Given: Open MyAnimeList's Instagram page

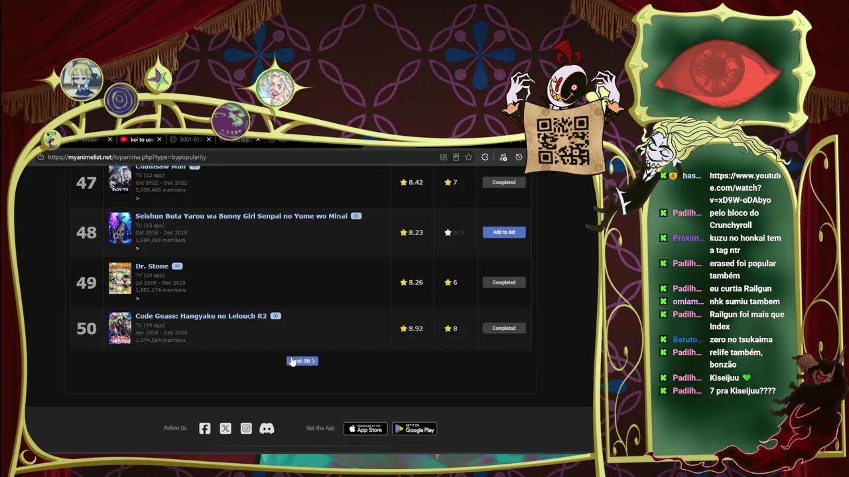Looking at the screenshot, I should click(246, 429).
